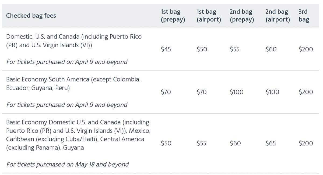Select the "1st bag (prepay)" column header

coord(173,16)
